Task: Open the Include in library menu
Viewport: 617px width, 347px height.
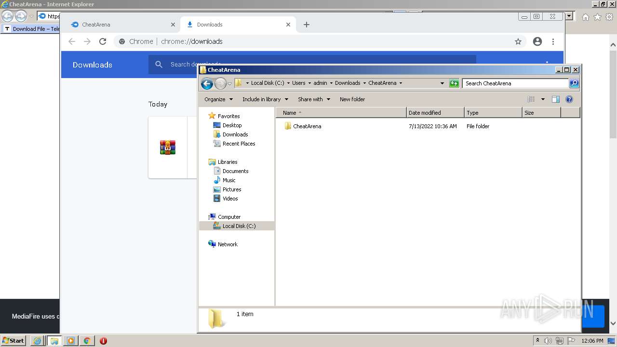Action: click(x=265, y=99)
